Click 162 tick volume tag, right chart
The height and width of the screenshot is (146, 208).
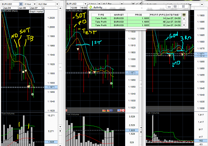pos(201,141)
